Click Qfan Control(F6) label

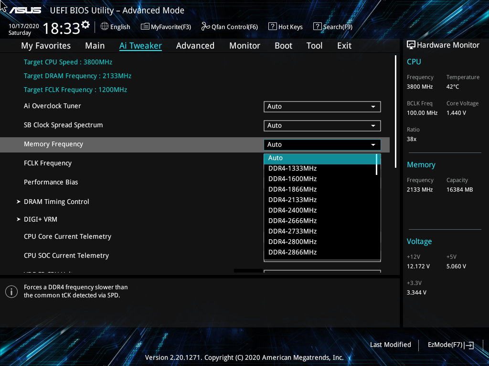pos(234,27)
